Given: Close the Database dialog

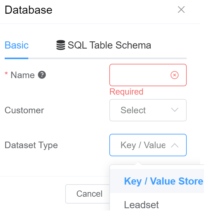Looking at the screenshot, I should 181,10.
